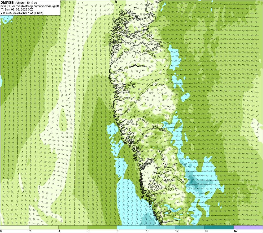Click the 4–6 m/s green legend swatch
The height and width of the screenshot is (233, 263).
click(73, 227)
